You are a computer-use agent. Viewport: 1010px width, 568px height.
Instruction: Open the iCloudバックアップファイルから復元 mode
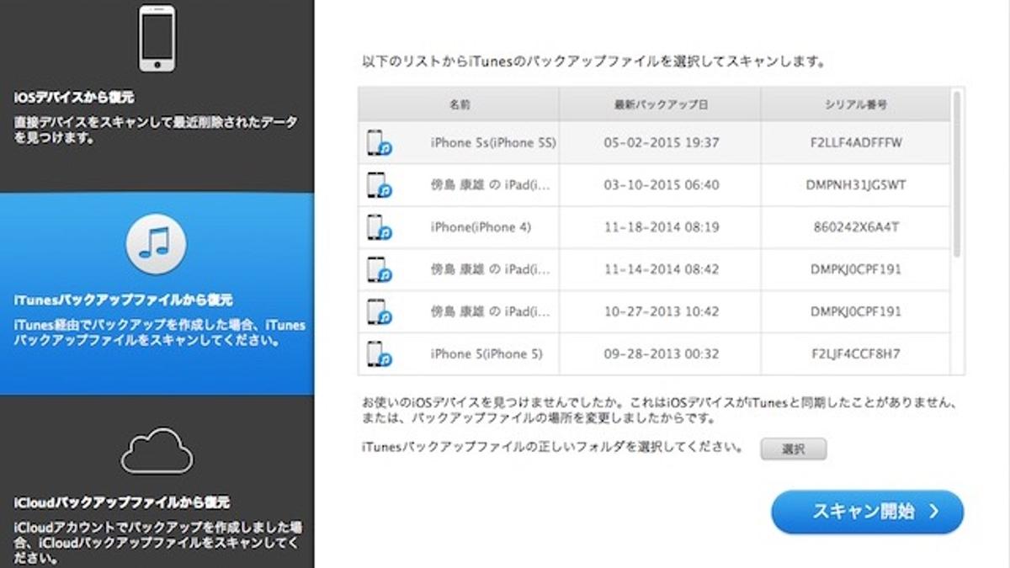[157, 481]
